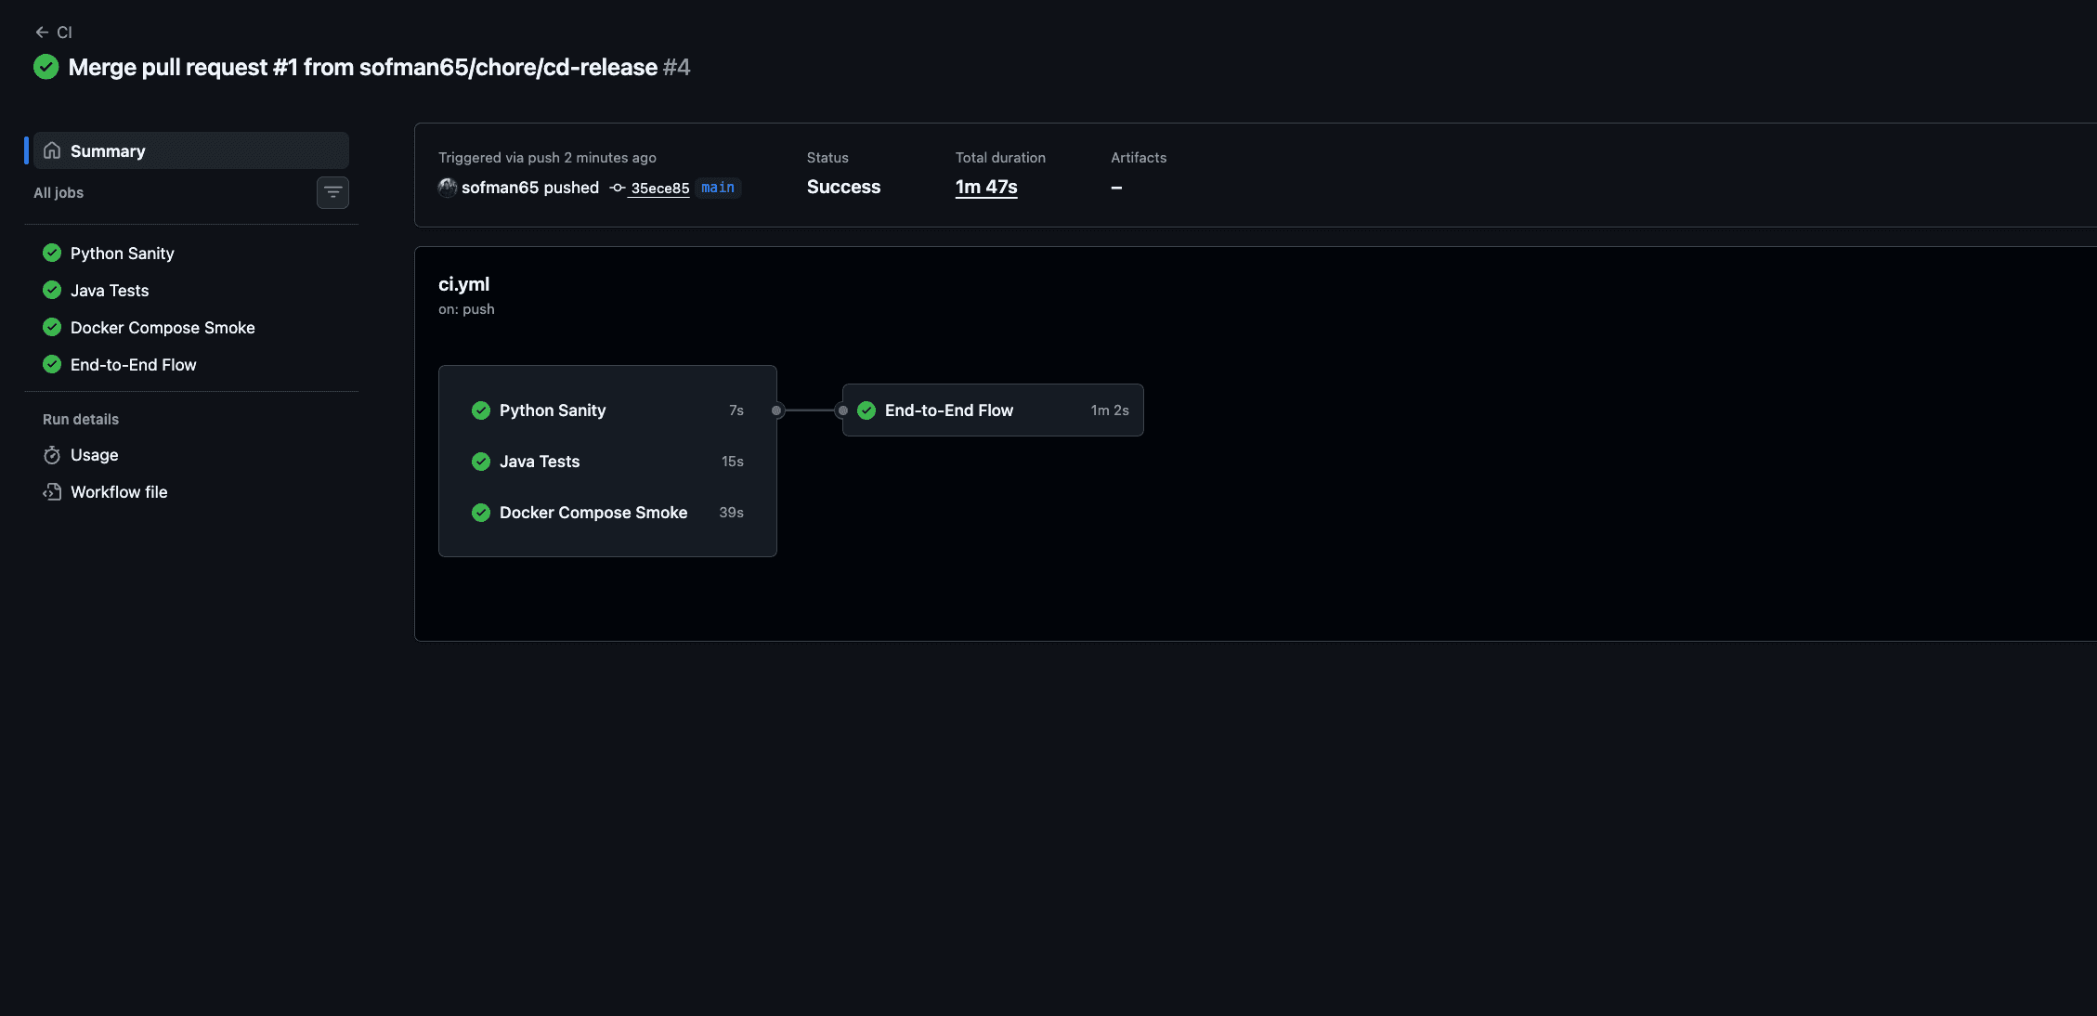Open Python Sanity node in workflow graph
The width and height of the screenshot is (2097, 1016).
pyautogui.click(x=553, y=410)
